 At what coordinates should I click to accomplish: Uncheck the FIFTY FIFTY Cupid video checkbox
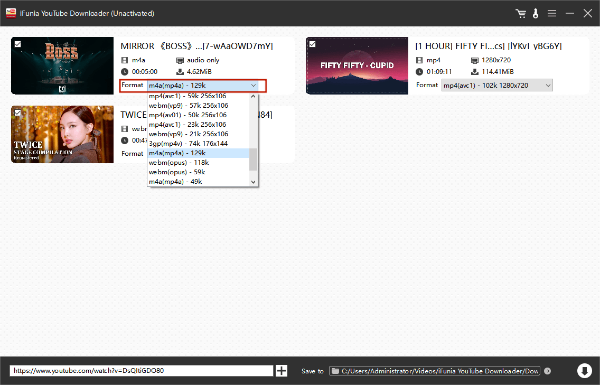312,44
